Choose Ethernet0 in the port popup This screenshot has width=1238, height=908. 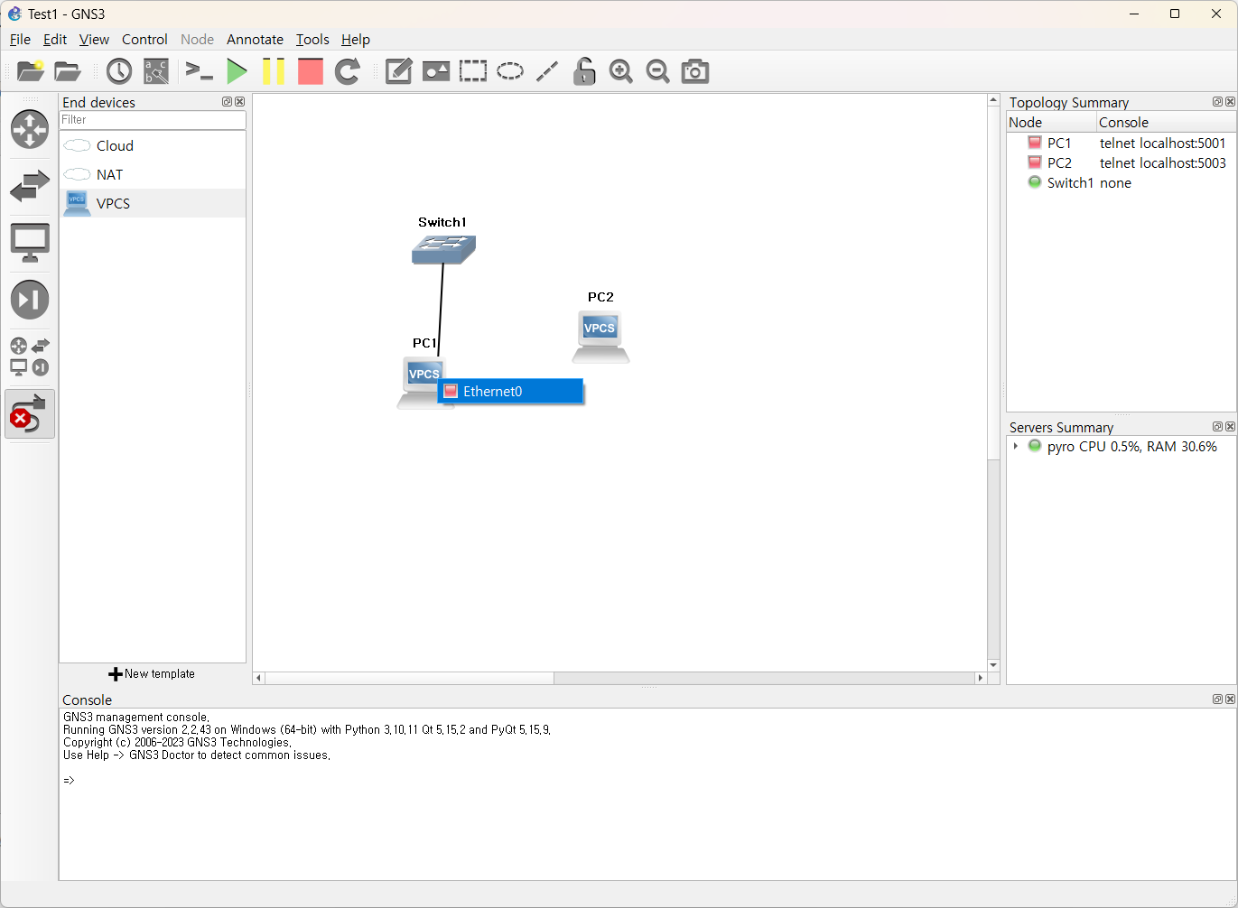tap(510, 392)
